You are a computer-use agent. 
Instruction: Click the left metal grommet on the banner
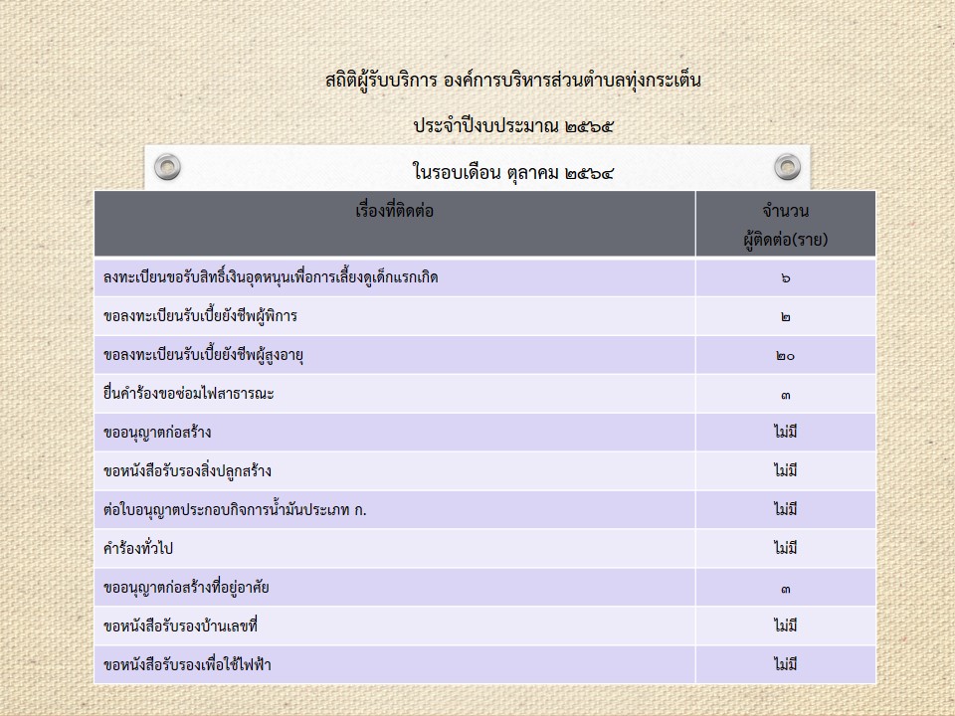(168, 166)
